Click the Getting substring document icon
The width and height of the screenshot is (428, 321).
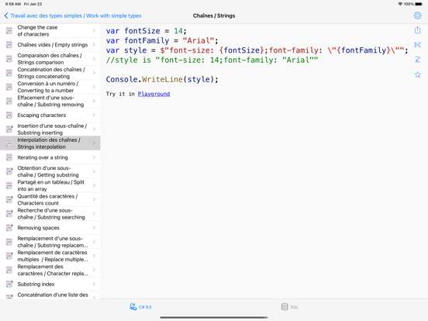9,171
